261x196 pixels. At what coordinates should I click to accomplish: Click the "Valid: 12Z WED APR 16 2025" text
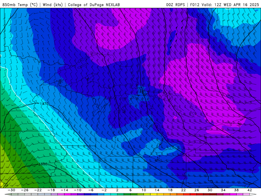coord(230,5)
